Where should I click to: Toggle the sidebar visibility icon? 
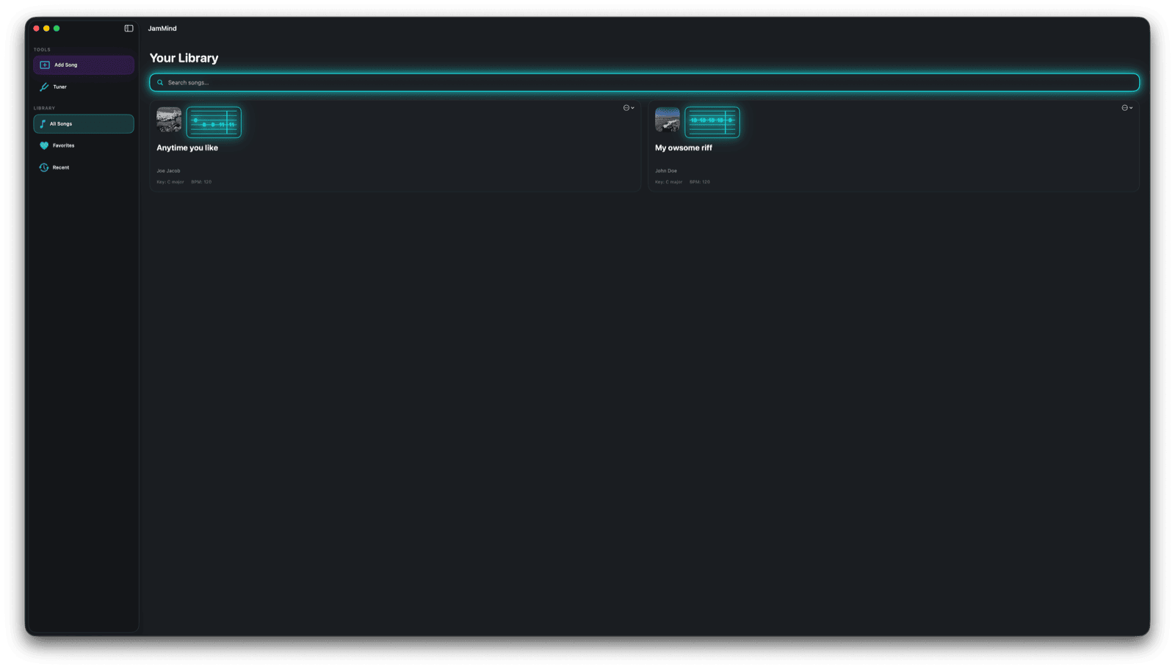(x=129, y=29)
